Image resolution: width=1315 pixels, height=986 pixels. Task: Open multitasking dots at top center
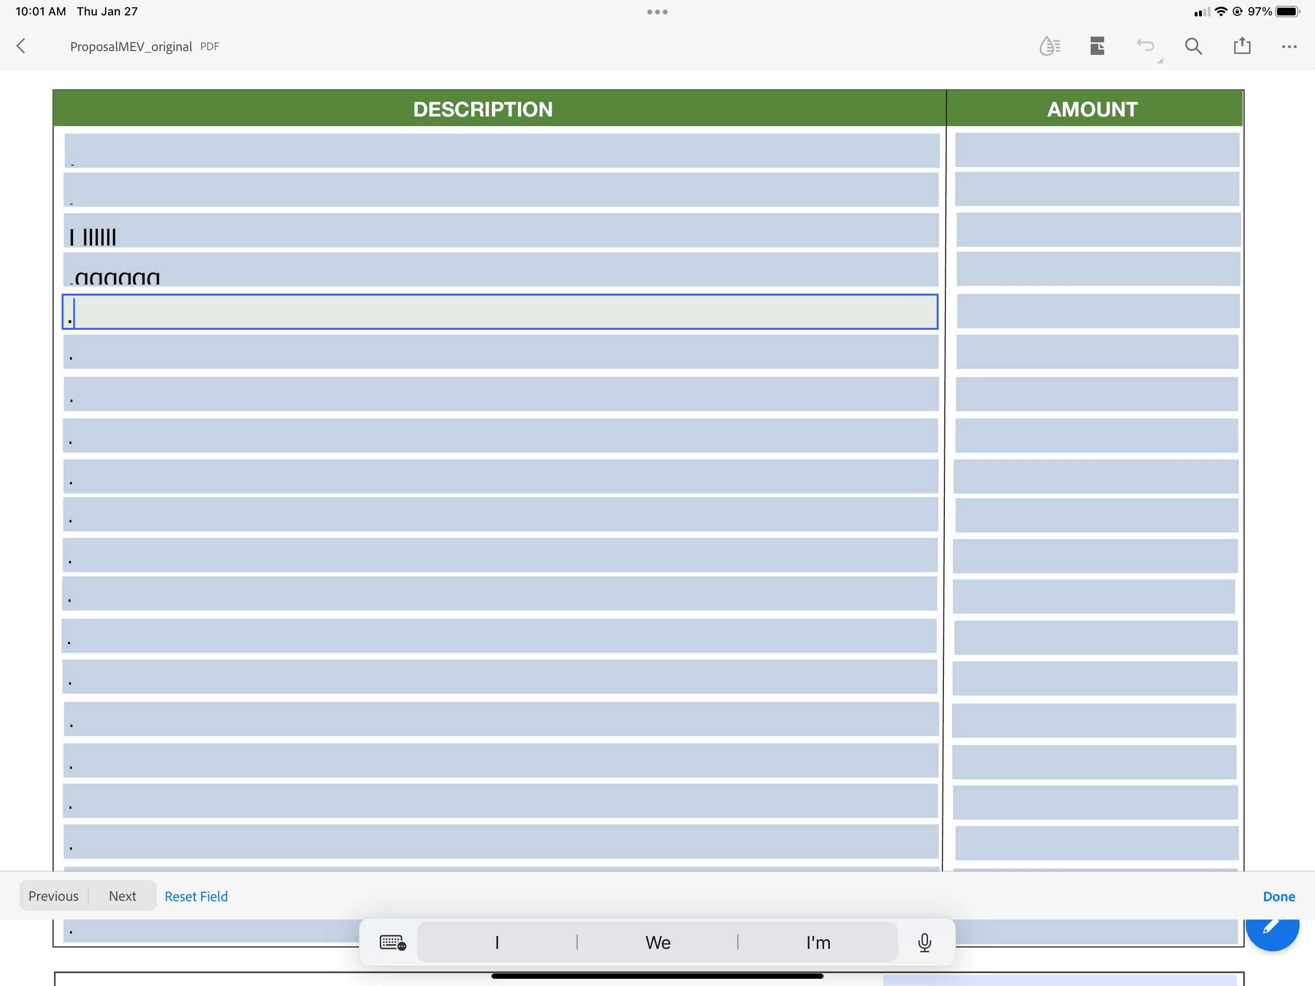click(657, 12)
